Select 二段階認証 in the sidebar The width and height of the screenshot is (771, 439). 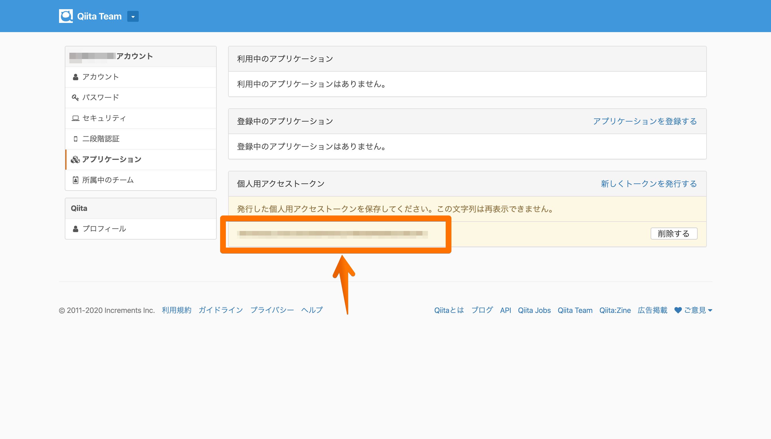pos(101,139)
